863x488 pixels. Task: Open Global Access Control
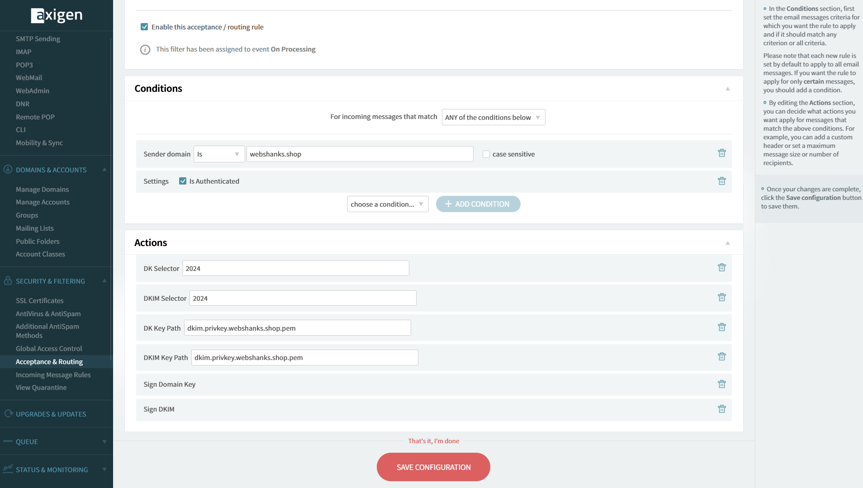click(49, 349)
